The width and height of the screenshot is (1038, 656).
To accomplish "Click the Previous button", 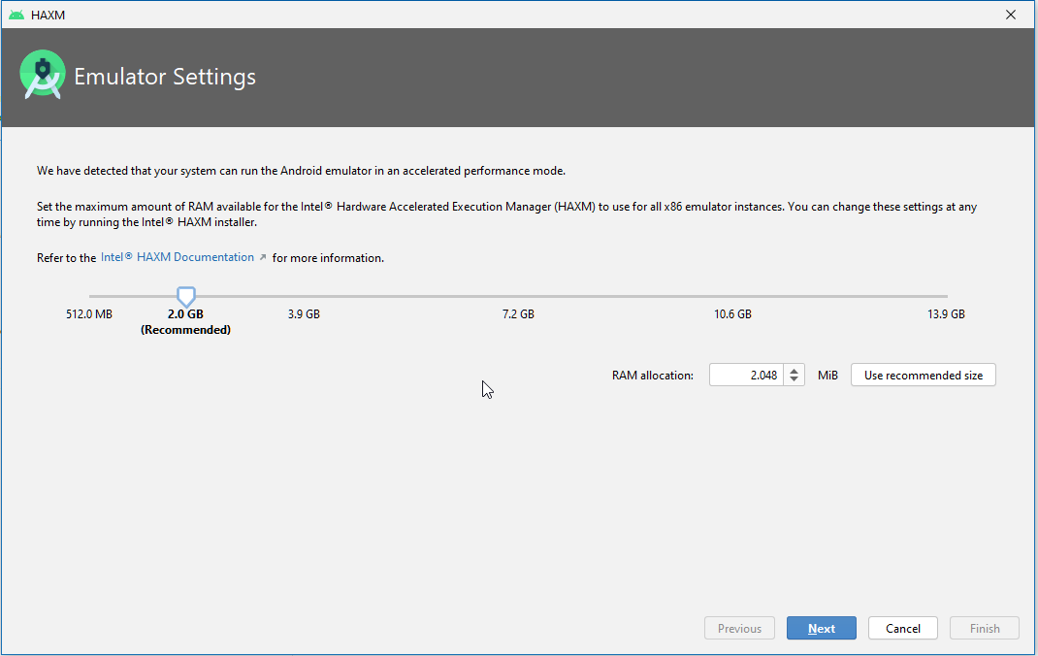I will [739, 629].
